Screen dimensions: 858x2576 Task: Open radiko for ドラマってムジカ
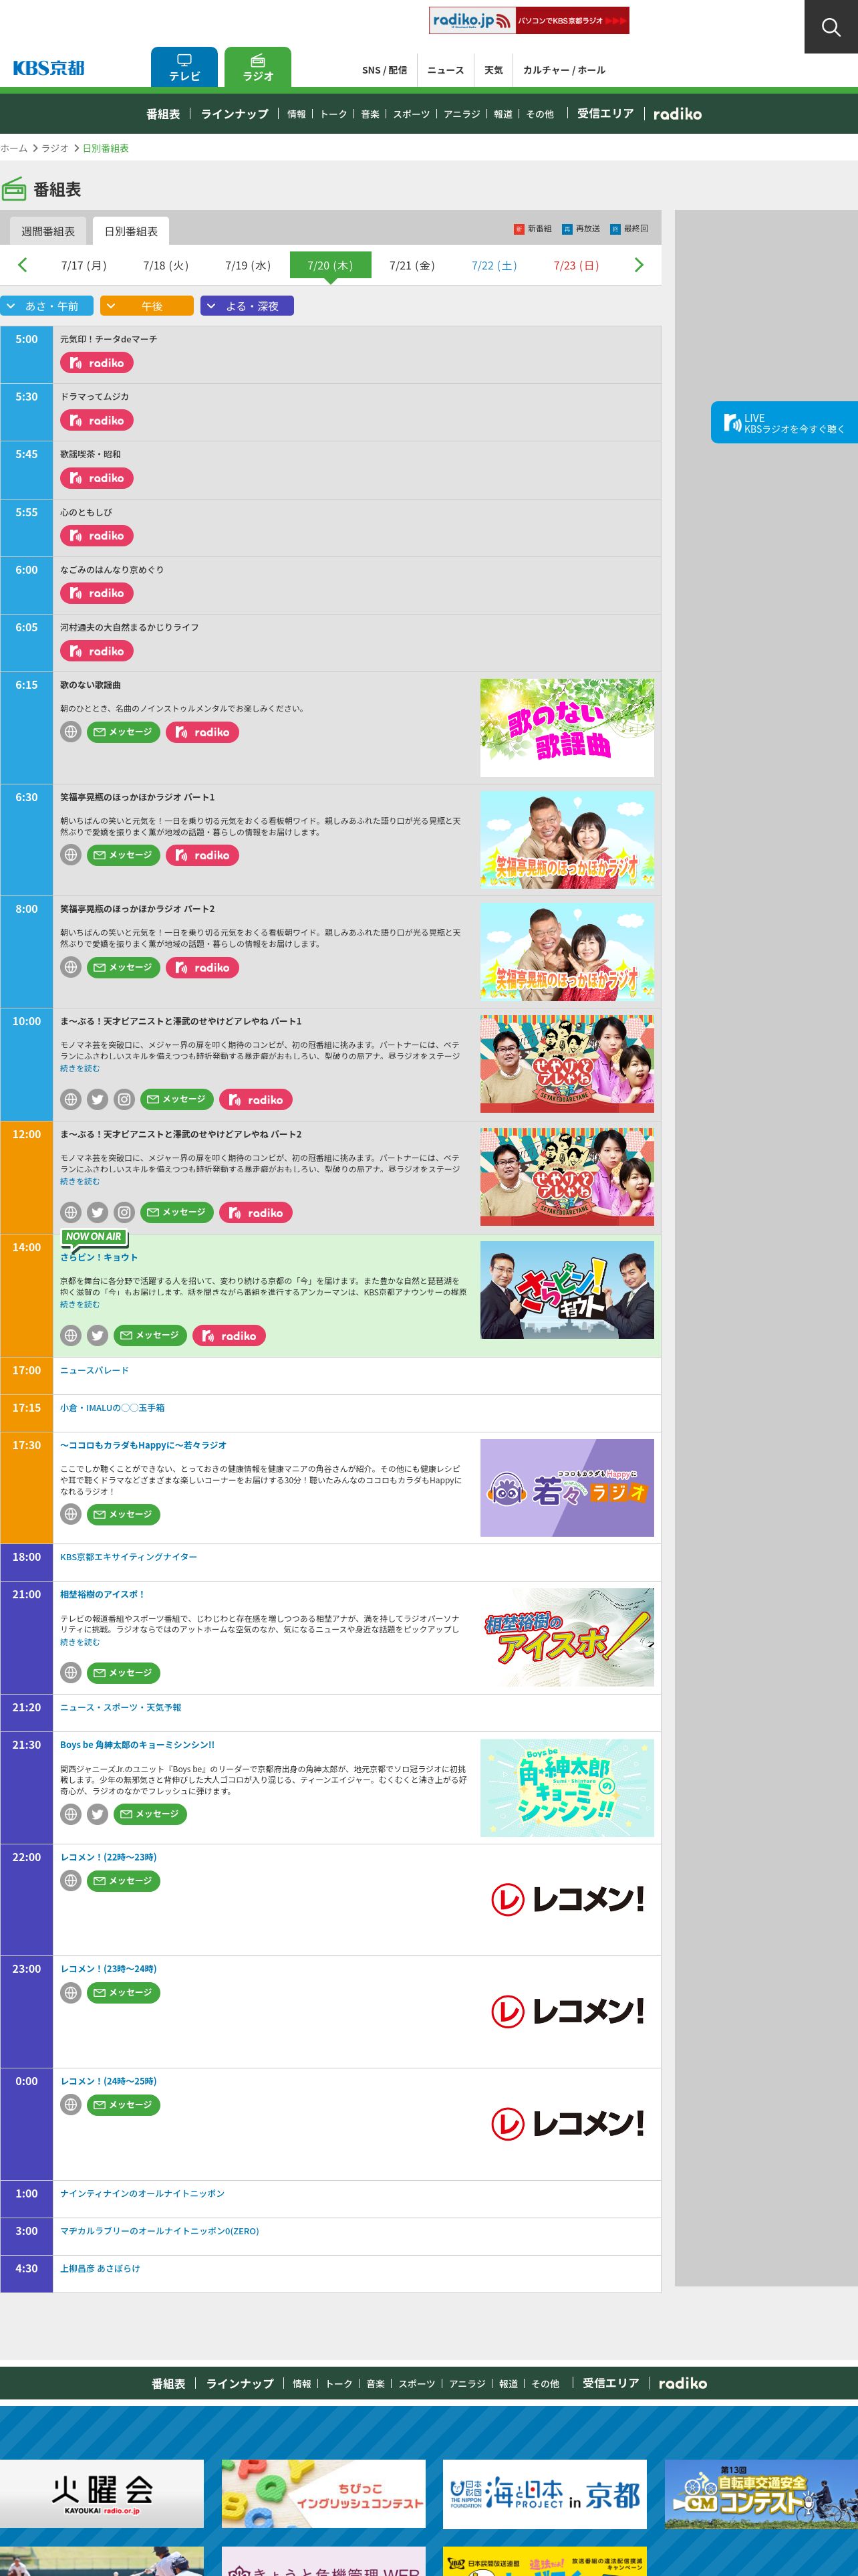(x=97, y=420)
